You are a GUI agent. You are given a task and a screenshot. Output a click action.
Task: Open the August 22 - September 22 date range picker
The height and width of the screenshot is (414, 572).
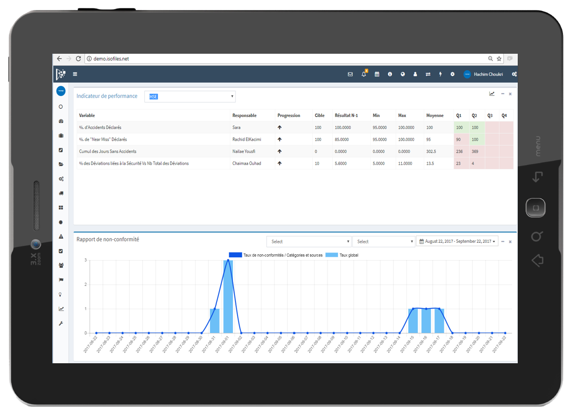(x=457, y=241)
